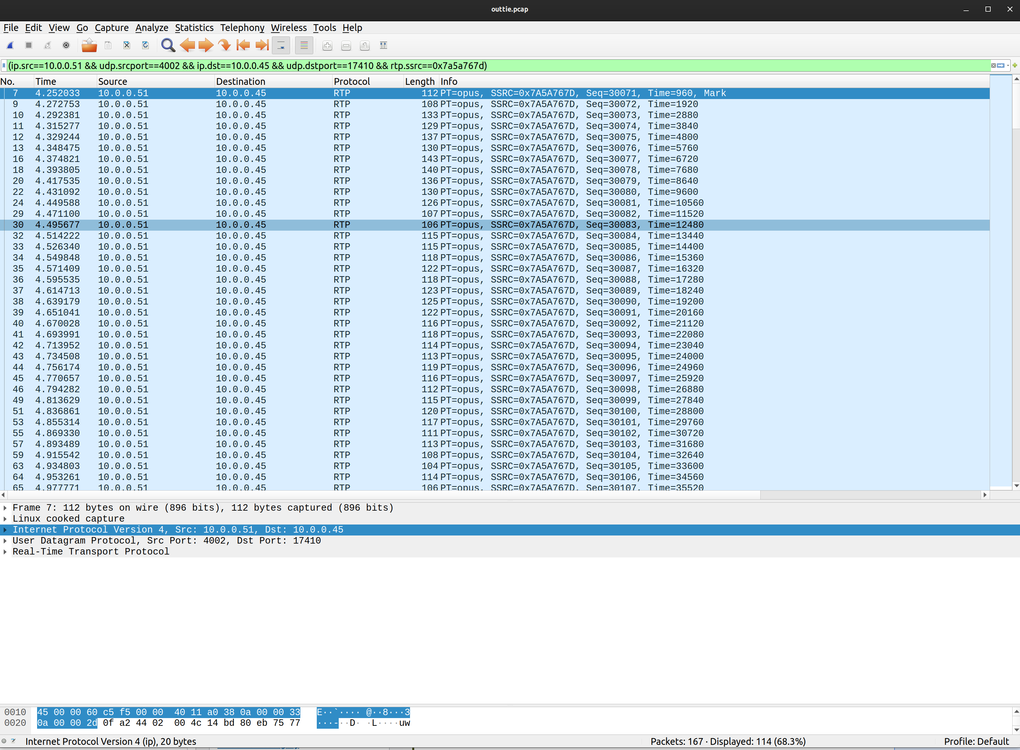Image resolution: width=1020 pixels, height=750 pixels.
Task: Sort by the Info column header
Action: 714,82
